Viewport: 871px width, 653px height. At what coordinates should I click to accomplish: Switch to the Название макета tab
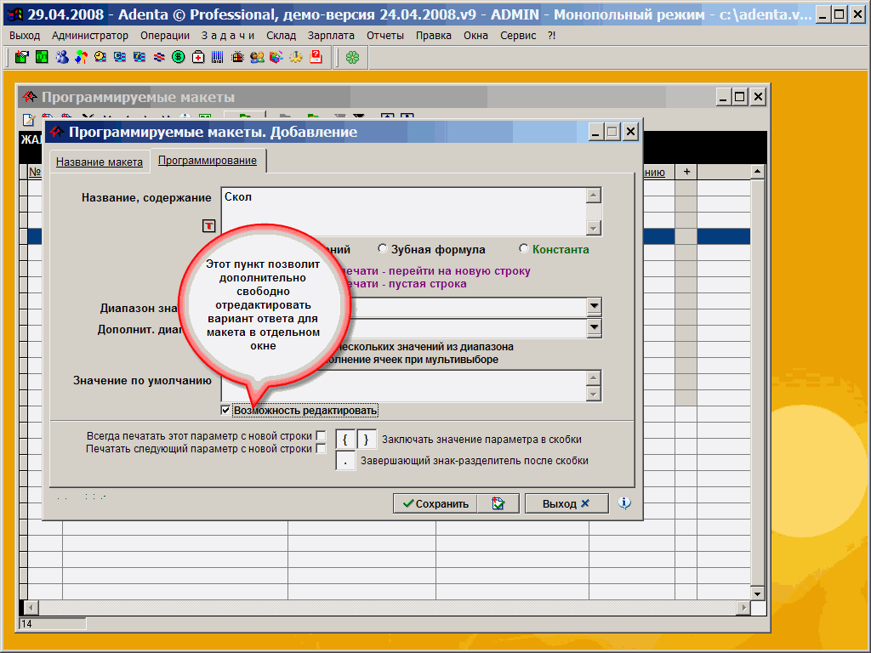coord(100,162)
